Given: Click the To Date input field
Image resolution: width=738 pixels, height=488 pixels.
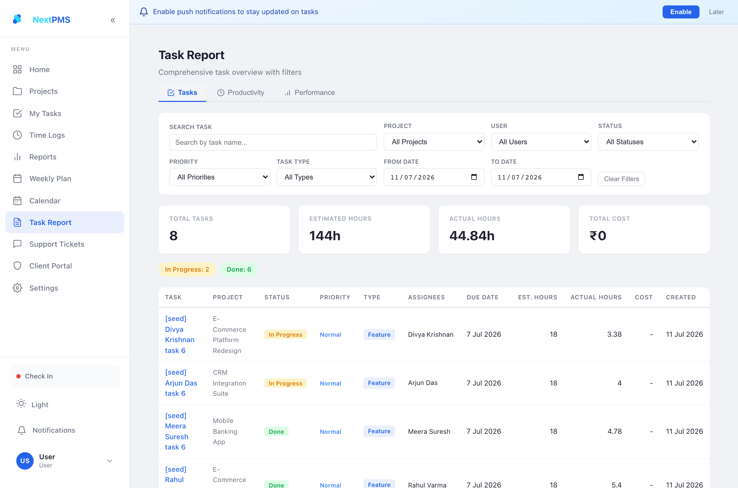Looking at the screenshot, I should coord(541,177).
